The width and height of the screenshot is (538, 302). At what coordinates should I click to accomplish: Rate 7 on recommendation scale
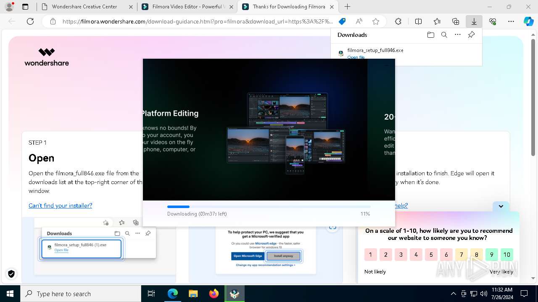pos(461,255)
